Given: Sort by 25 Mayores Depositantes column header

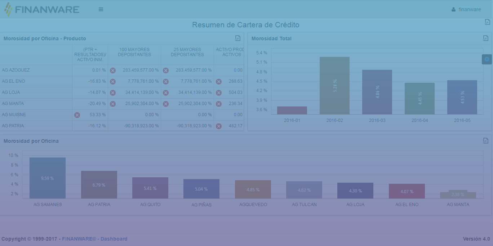Looking at the screenshot, I should pos(187,52).
